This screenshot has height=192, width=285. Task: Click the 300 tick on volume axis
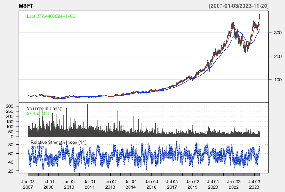tap(10, 106)
